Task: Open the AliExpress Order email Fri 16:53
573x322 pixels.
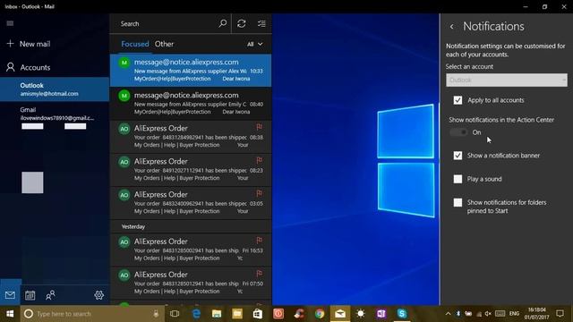Action: (191, 250)
